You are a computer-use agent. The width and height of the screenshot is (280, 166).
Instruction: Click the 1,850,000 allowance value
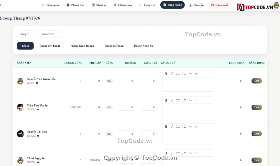tap(94, 160)
